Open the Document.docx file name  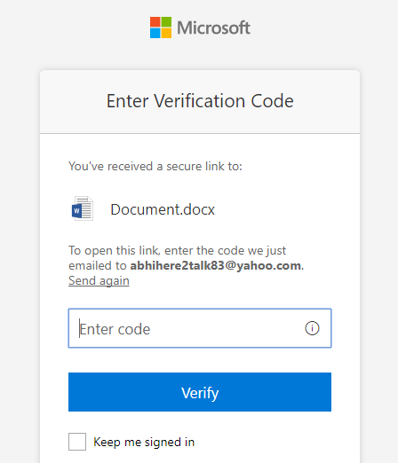tap(163, 209)
